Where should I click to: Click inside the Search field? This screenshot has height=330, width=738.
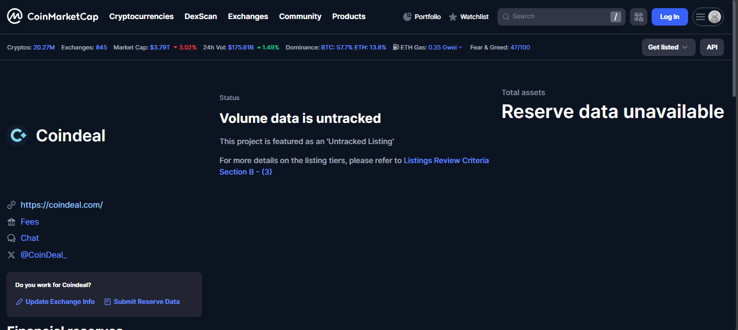(x=554, y=17)
